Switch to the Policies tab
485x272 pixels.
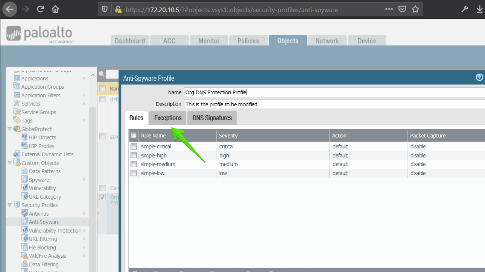click(248, 41)
